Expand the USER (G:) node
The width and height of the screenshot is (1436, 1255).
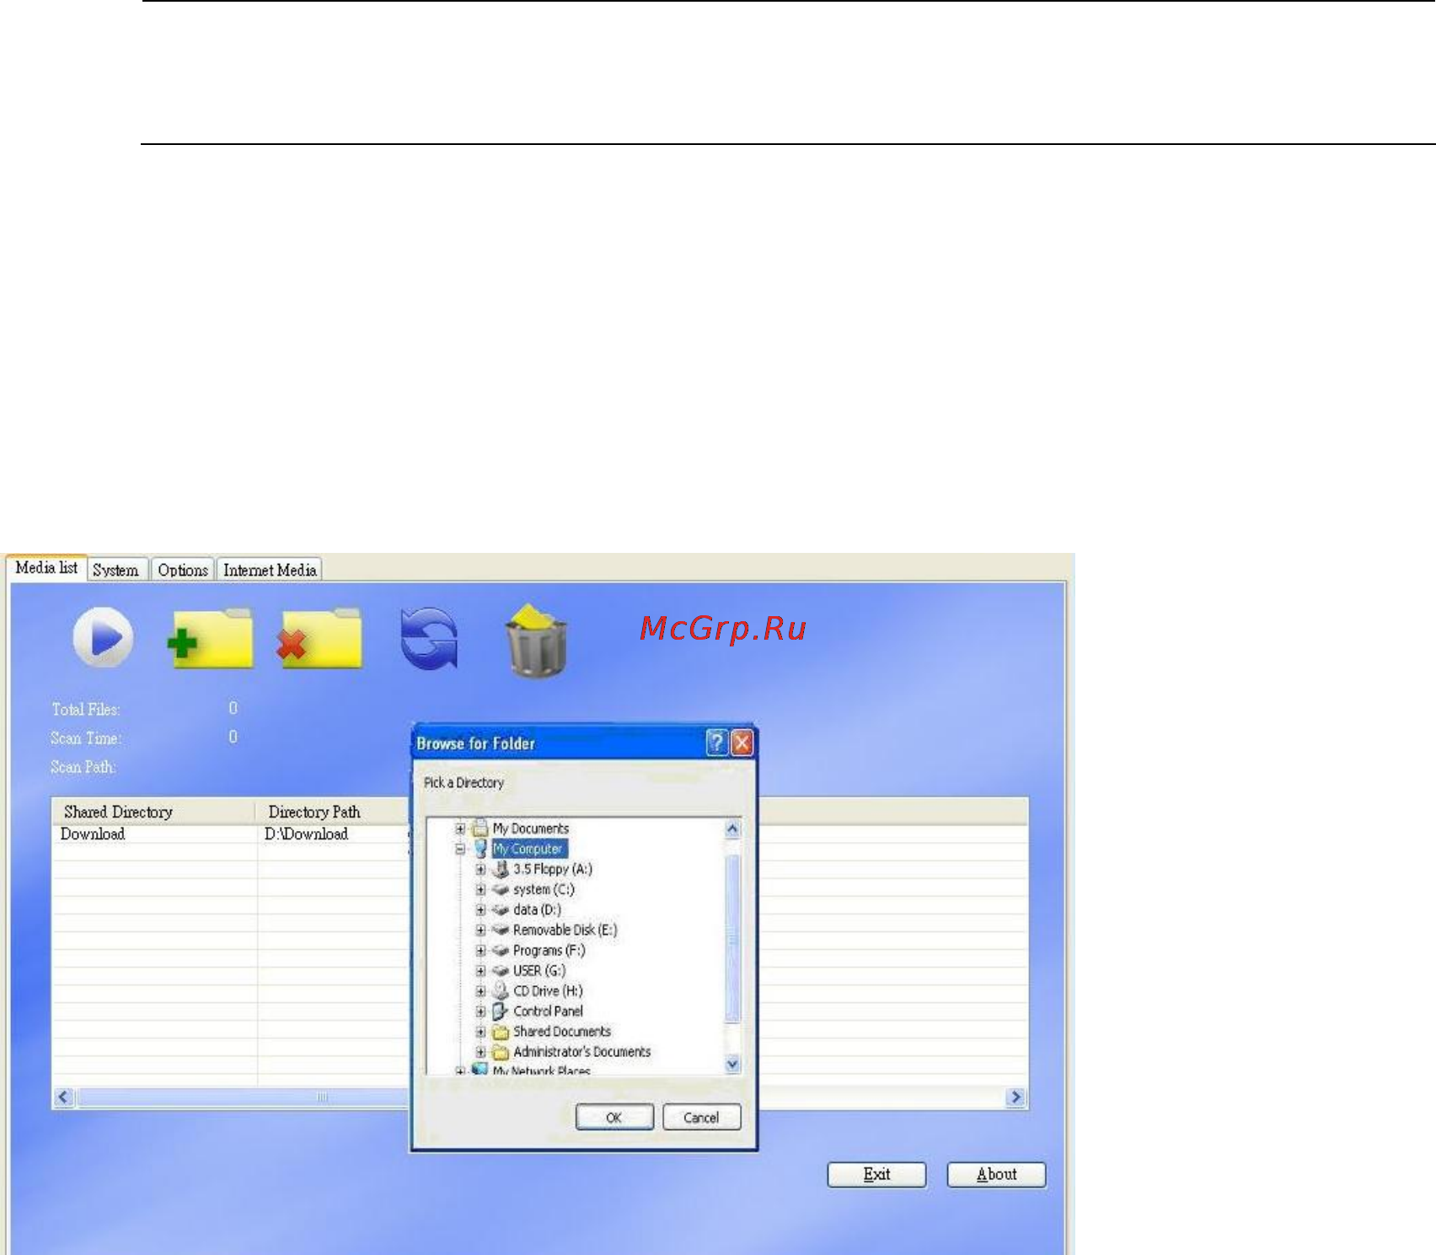[x=480, y=970]
